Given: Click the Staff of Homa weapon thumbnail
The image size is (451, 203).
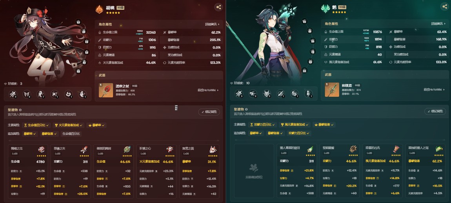Looking at the screenshot, I should (106, 90).
